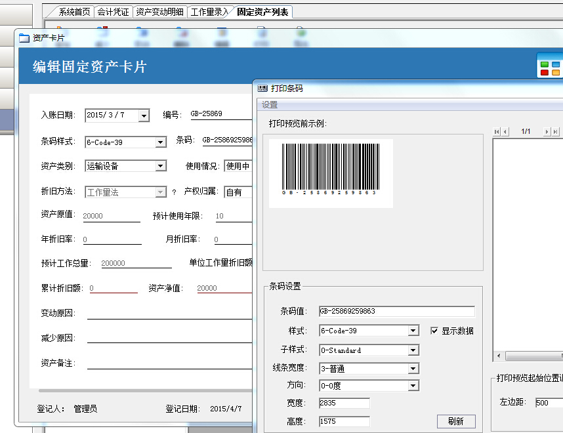Viewport: 563px width, 433px height.
Task: Click the previous-page arrow in print preview
Action: 505,131
